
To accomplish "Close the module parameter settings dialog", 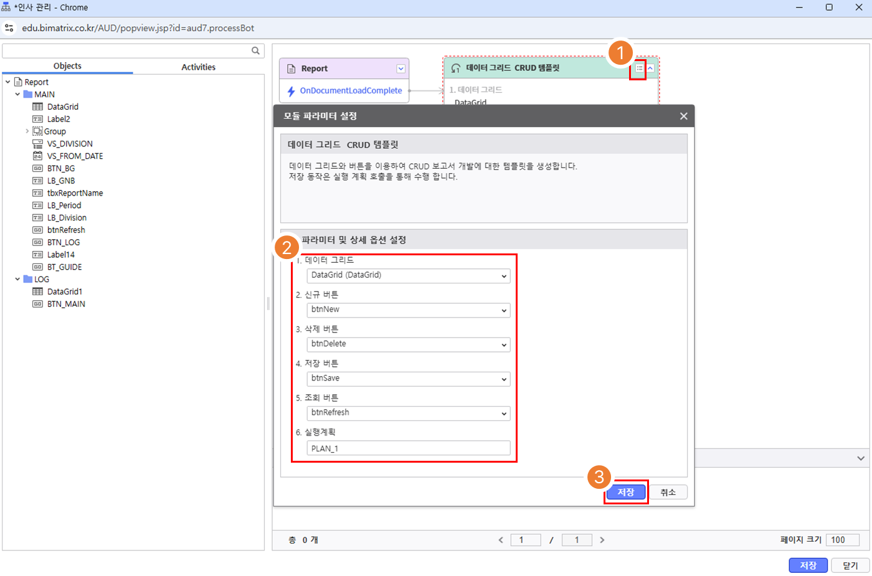I will pos(683,116).
